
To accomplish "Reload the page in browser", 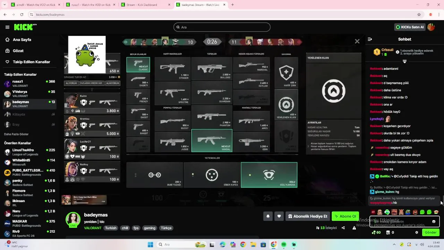I will [x=22, y=15].
